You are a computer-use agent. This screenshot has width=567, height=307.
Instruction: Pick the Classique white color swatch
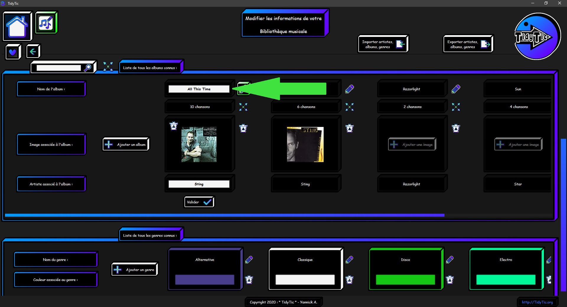305,280
